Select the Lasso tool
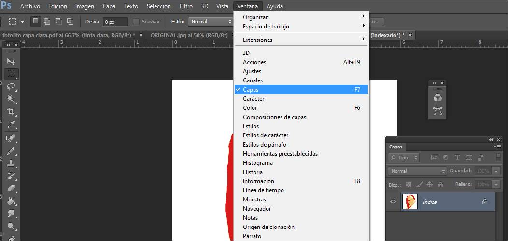The height and width of the screenshot is (241, 508). pyautogui.click(x=11, y=87)
